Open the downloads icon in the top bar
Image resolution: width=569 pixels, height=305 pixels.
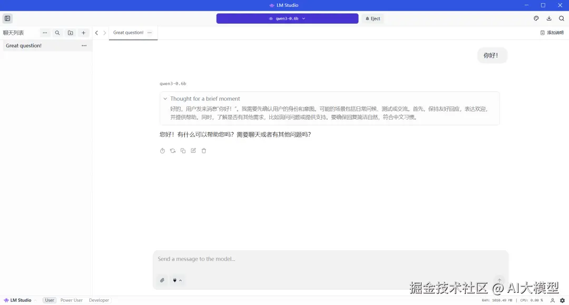pyautogui.click(x=548, y=18)
